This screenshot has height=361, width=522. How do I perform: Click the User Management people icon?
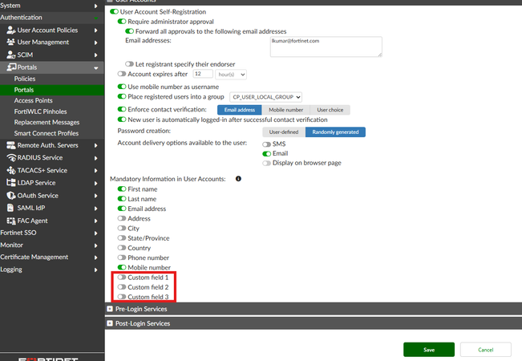(x=11, y=43)
